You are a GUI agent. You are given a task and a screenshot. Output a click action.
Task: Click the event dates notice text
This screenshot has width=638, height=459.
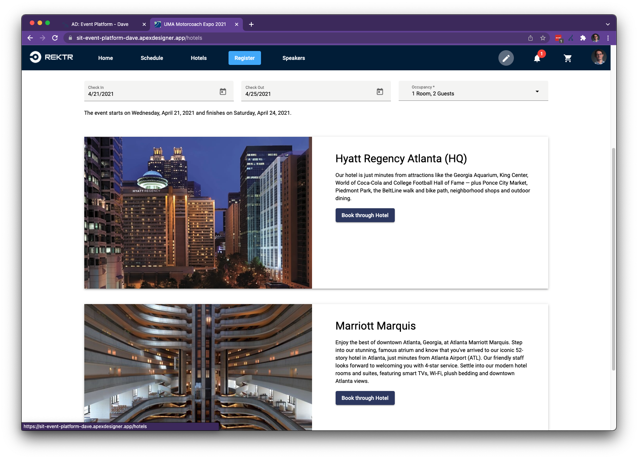(188, 113)
